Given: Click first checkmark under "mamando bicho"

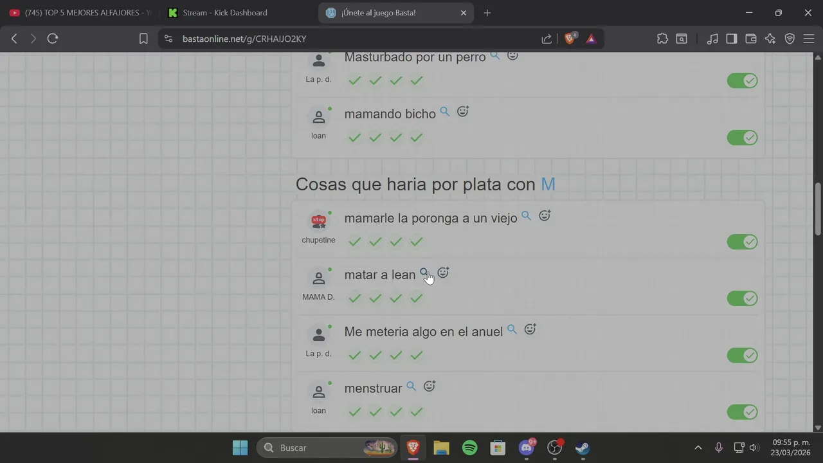Looking at the screenshot, I should (x=354, y=138).
